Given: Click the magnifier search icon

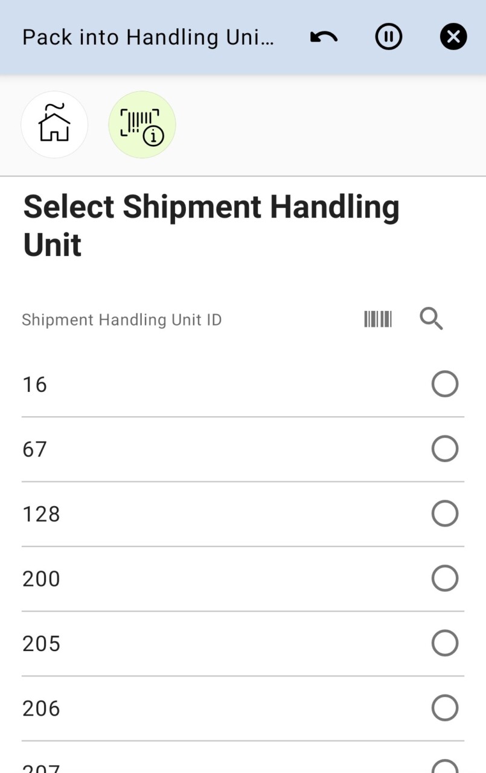Looking at the screenshot, I should point(431,319).
